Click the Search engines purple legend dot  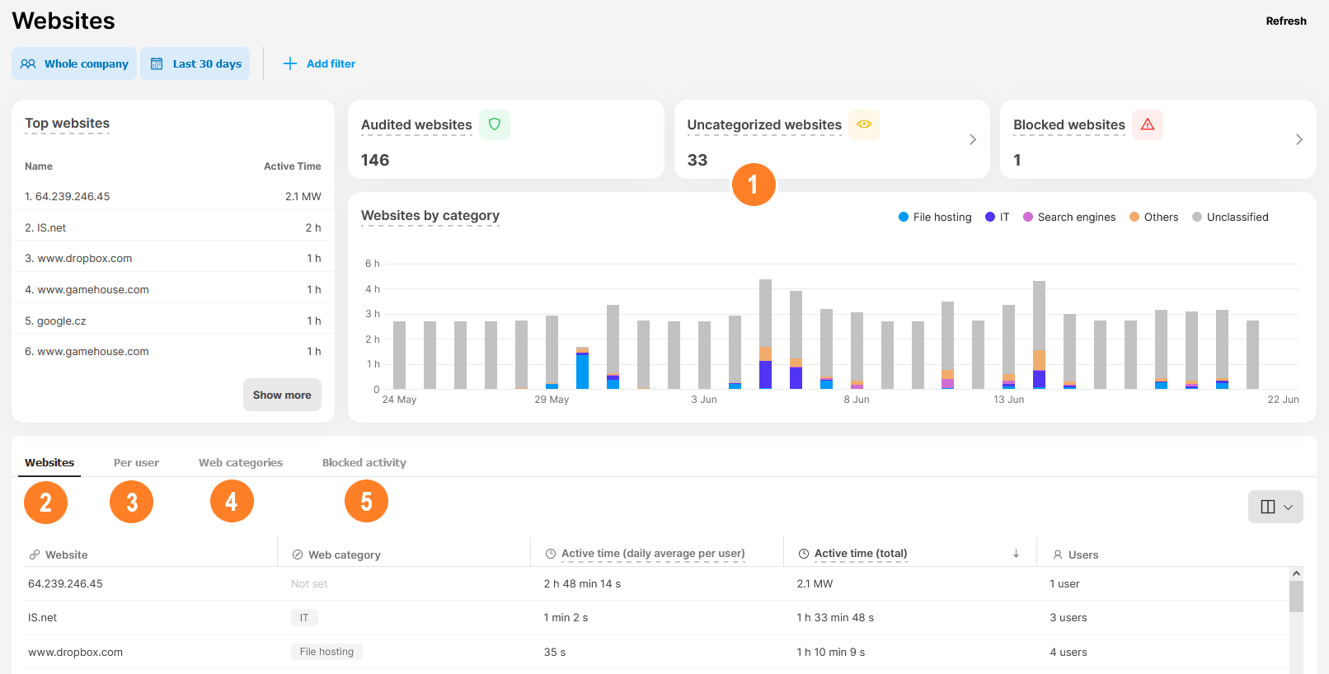click(x=1028, y=217)
